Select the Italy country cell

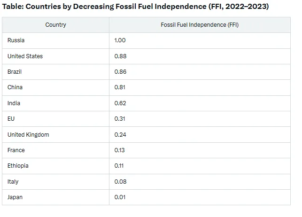click(x=56, y=182)
